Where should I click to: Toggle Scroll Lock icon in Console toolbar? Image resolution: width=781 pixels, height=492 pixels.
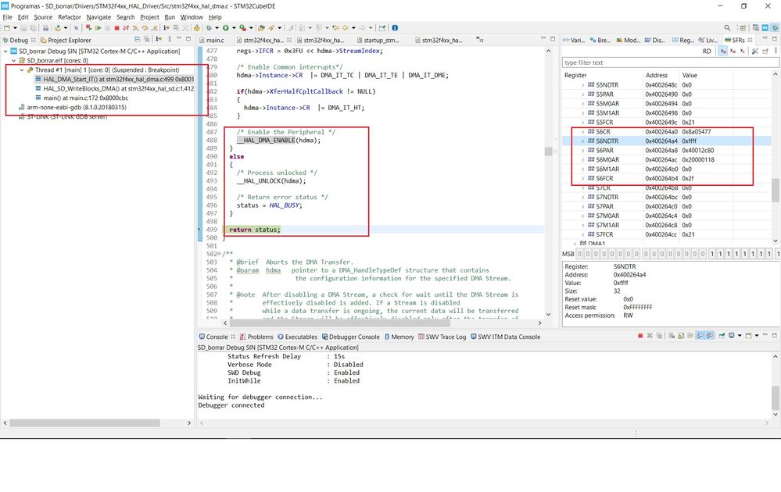click(x=681, y=336)
